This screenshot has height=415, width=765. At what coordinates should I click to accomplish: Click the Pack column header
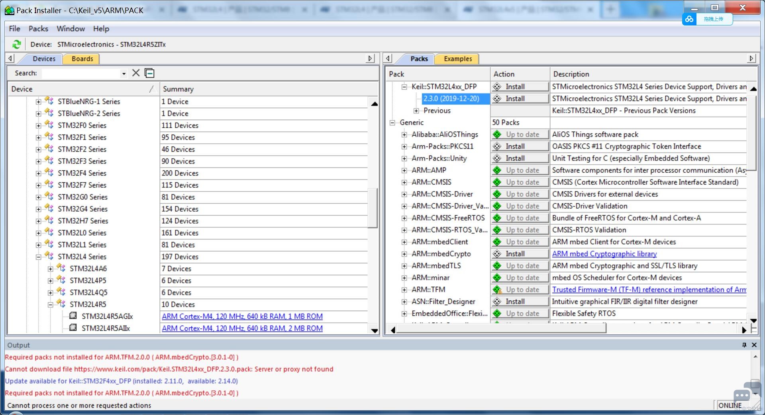coord(438,74)
